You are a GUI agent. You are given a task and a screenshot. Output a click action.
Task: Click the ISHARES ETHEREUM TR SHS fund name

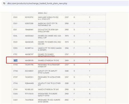[x=48, y=60]
